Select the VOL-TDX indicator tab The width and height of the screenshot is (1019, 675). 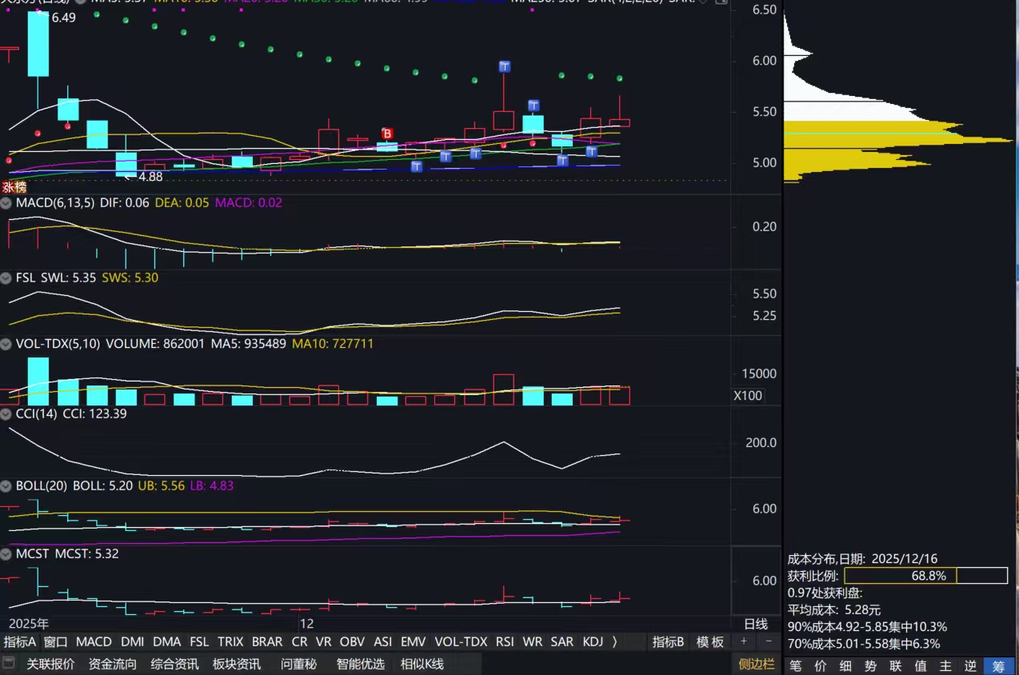click(461, 641)
